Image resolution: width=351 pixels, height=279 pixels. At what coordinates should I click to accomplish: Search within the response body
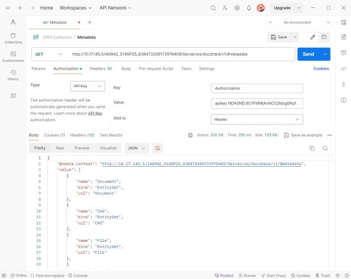[x=325, y=148]
